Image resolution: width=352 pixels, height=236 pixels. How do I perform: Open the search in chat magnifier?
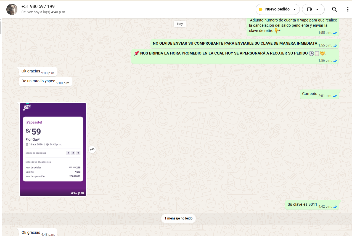(x=334, y=9)
